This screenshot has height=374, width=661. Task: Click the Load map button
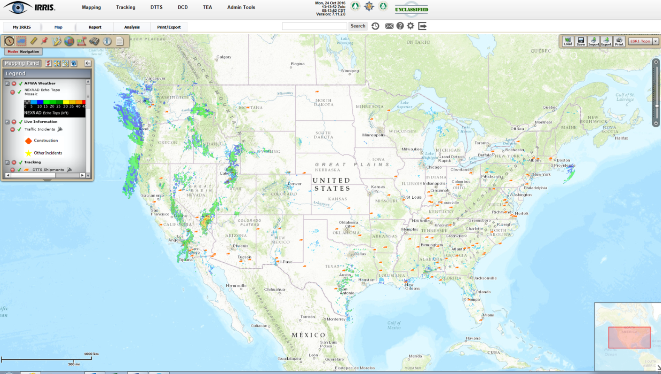click(568, 41)
